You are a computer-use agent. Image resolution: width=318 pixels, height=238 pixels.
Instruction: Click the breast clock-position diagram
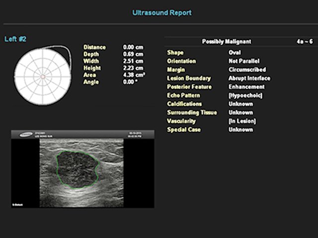click(43, 75)
